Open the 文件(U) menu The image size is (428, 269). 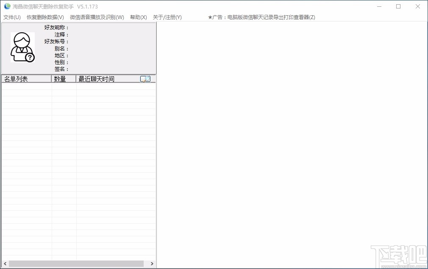pos(12,17)
